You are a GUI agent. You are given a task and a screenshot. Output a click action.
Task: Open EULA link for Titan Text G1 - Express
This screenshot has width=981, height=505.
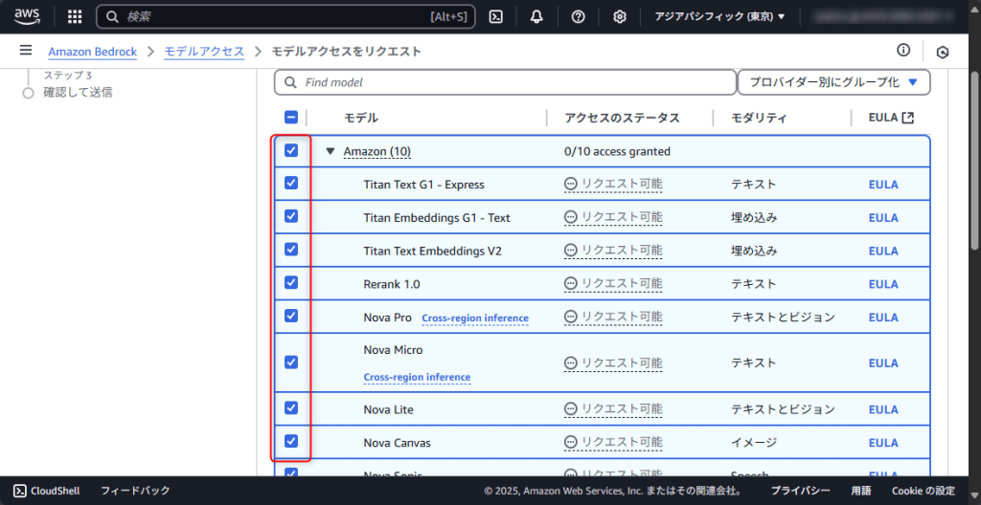pyautogui.click(x=883, y=185)
